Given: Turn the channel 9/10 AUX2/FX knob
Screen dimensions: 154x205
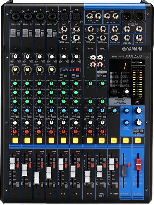Looking at the screenshot, I should [90, 123].
